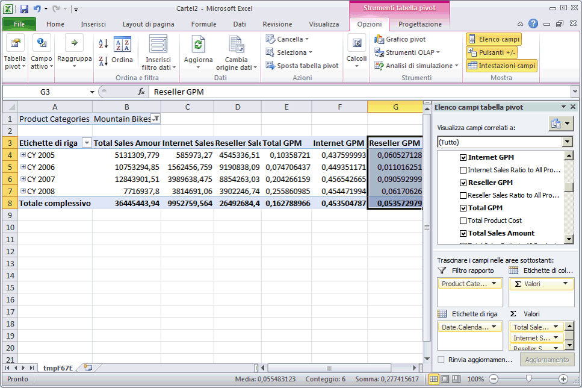Check Rinvia aggiornamento layout box

coord(441,360)
